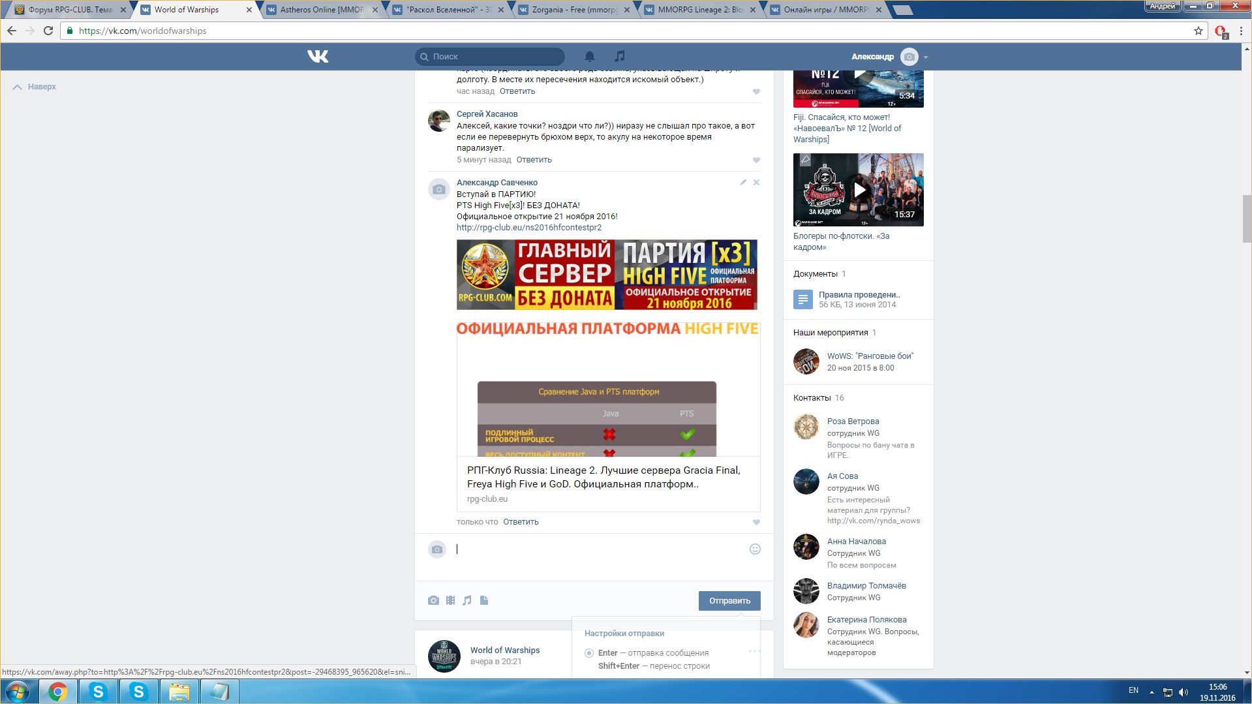
Task: Edit Александр Савченко comment with pencil icon
Action: click(743, 182)
